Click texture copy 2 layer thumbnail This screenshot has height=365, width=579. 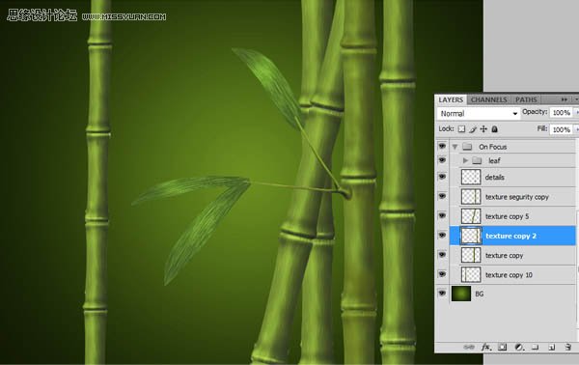(x=471, y=236)
